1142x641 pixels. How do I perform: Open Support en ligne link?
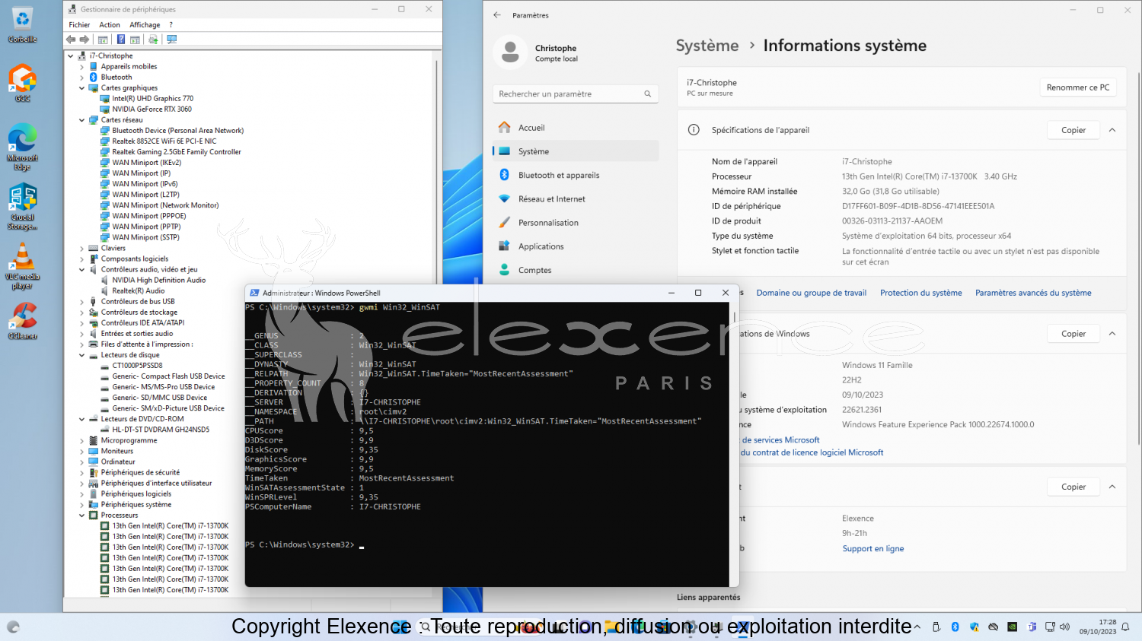coord(872,549)
